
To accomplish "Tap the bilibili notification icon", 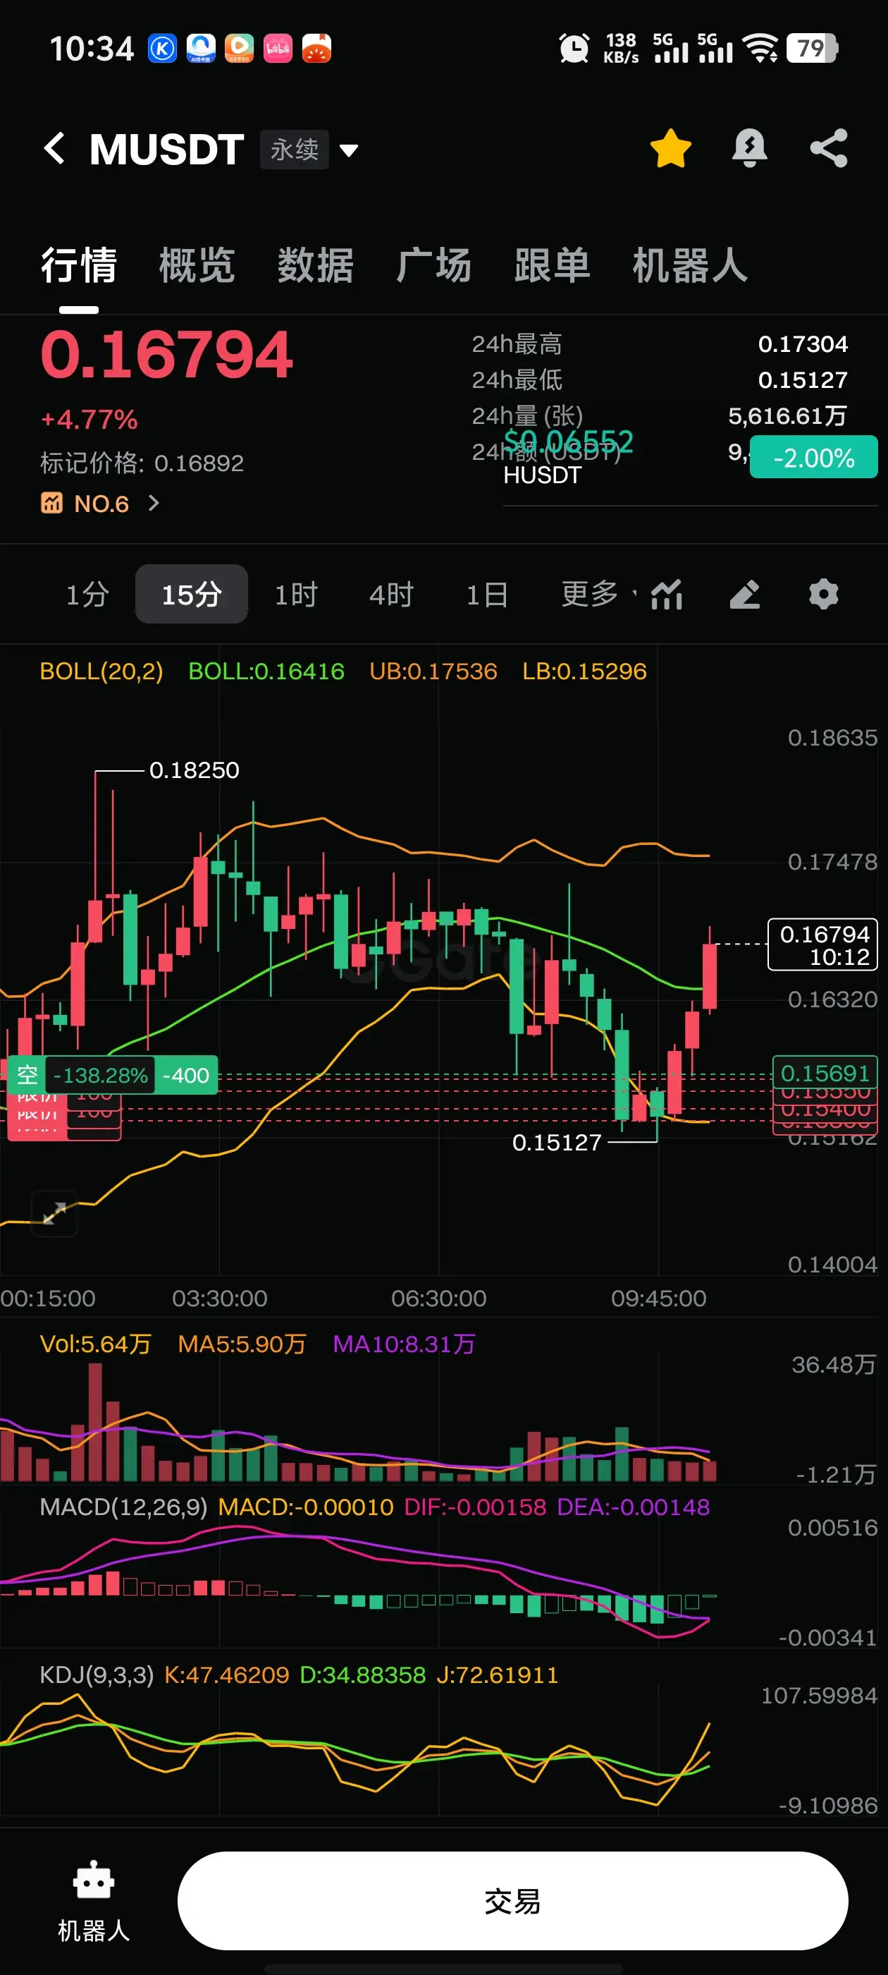I will [278, 48].
